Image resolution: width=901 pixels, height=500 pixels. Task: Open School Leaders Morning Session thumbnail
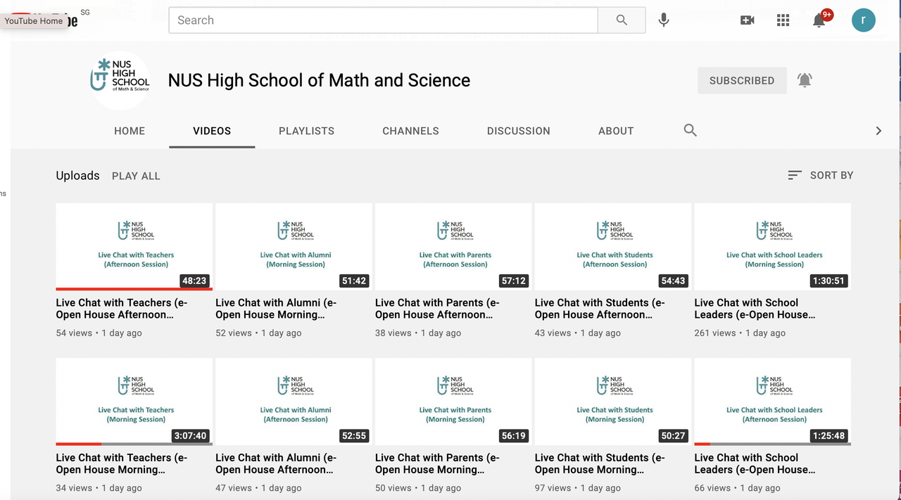tap(773, 247)
